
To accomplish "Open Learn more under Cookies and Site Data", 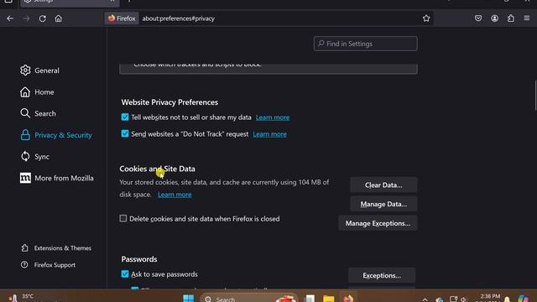I will click(x=175, y=195).
